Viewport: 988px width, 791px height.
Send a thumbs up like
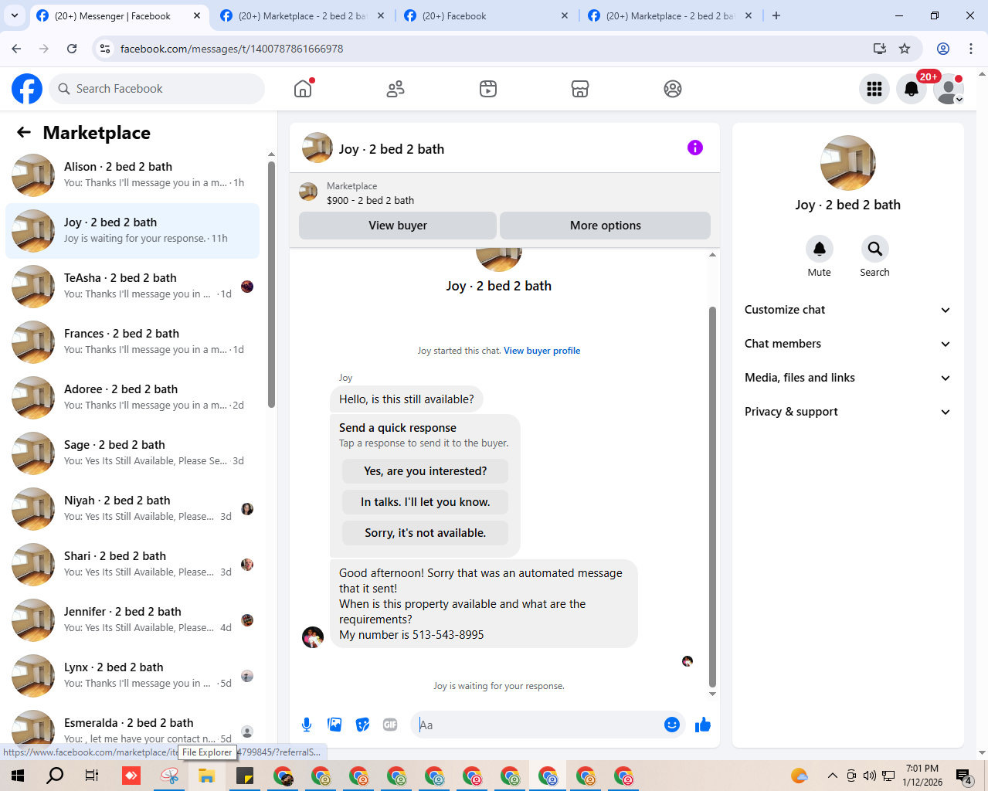702,725
